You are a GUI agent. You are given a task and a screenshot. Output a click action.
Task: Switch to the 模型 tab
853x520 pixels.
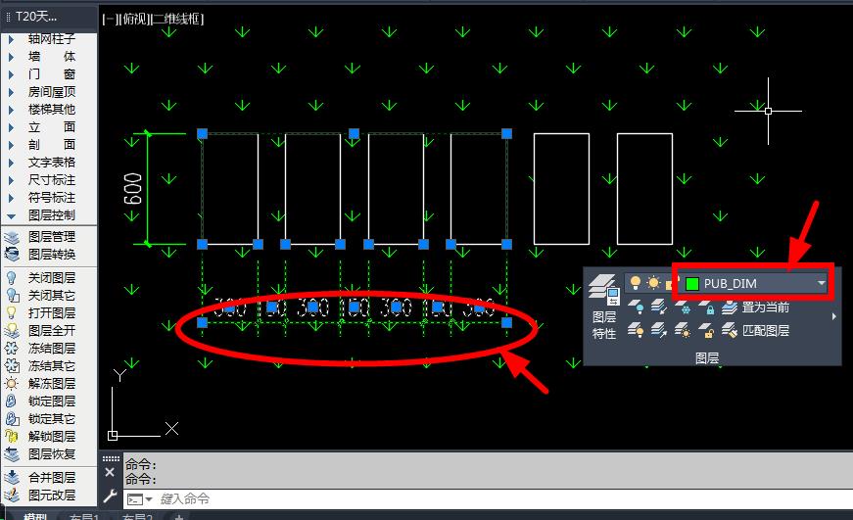coord(35,516)
